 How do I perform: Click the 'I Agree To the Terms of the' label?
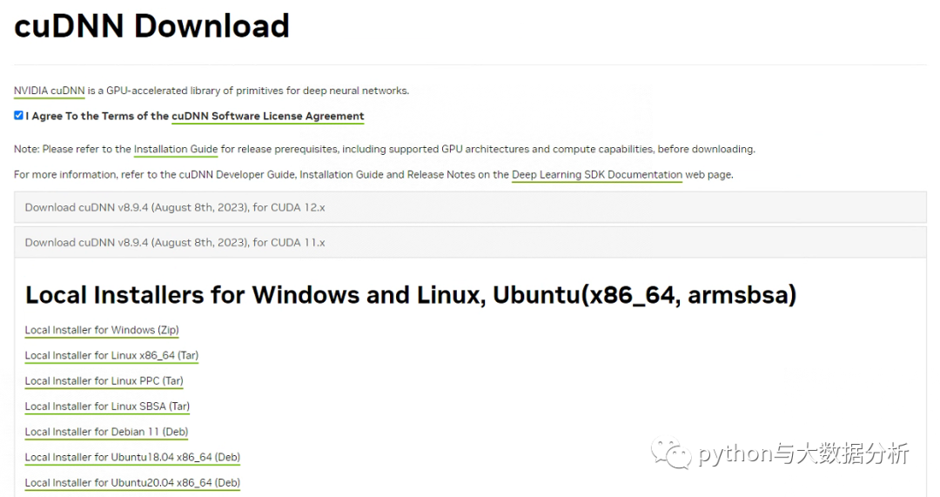[97, 116]
